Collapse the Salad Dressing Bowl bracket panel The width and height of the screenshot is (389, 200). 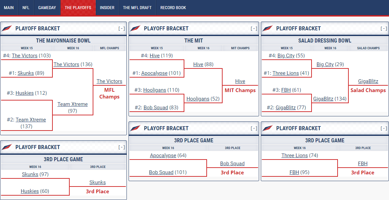(x=384, y=29)
